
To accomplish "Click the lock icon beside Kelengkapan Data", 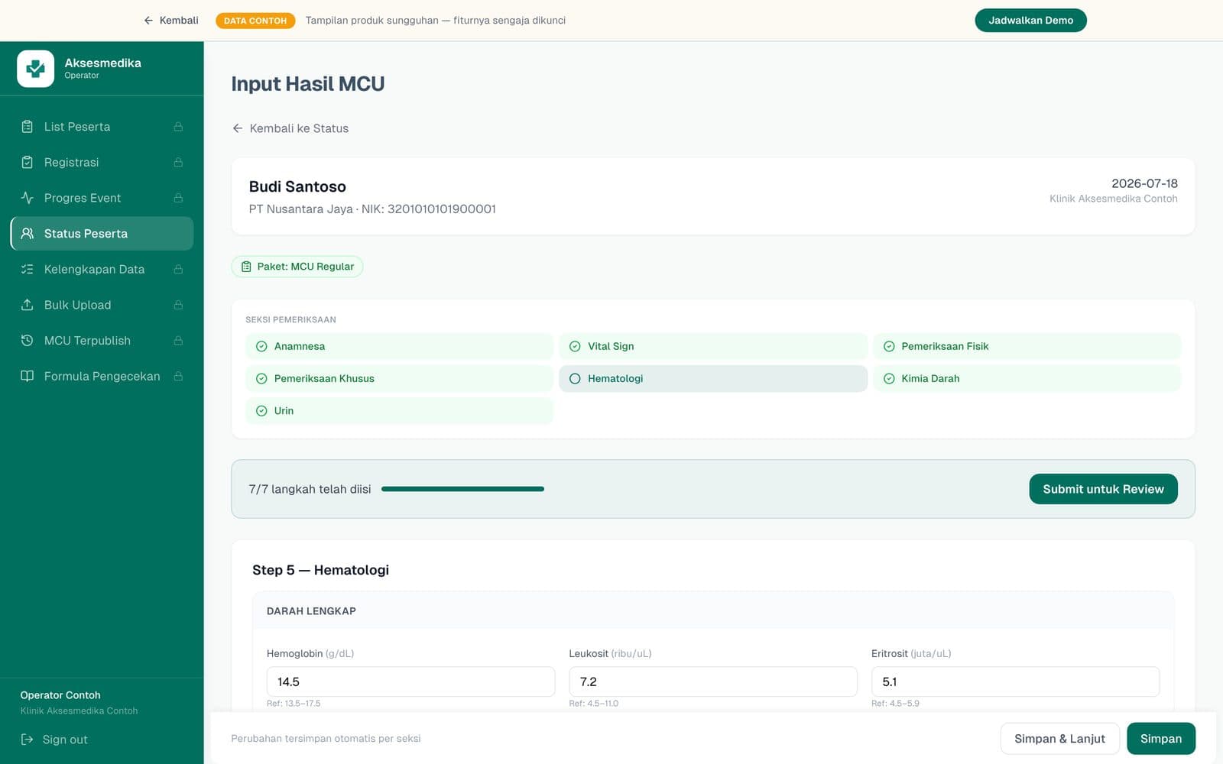I will (x=178, y=269).
